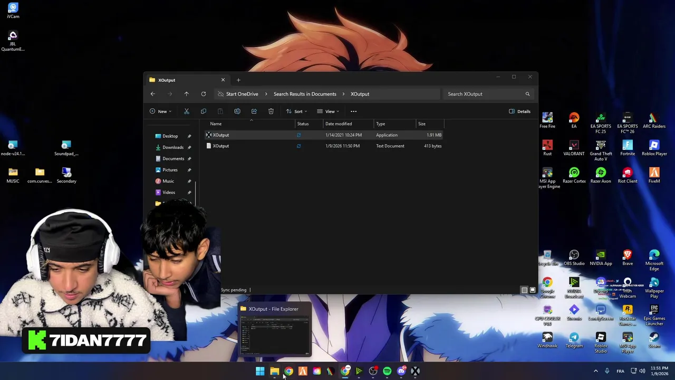Viewport: 675px width, 380px height.
Task: Show hidden system tray icons chevron
Action: (596, 371)
